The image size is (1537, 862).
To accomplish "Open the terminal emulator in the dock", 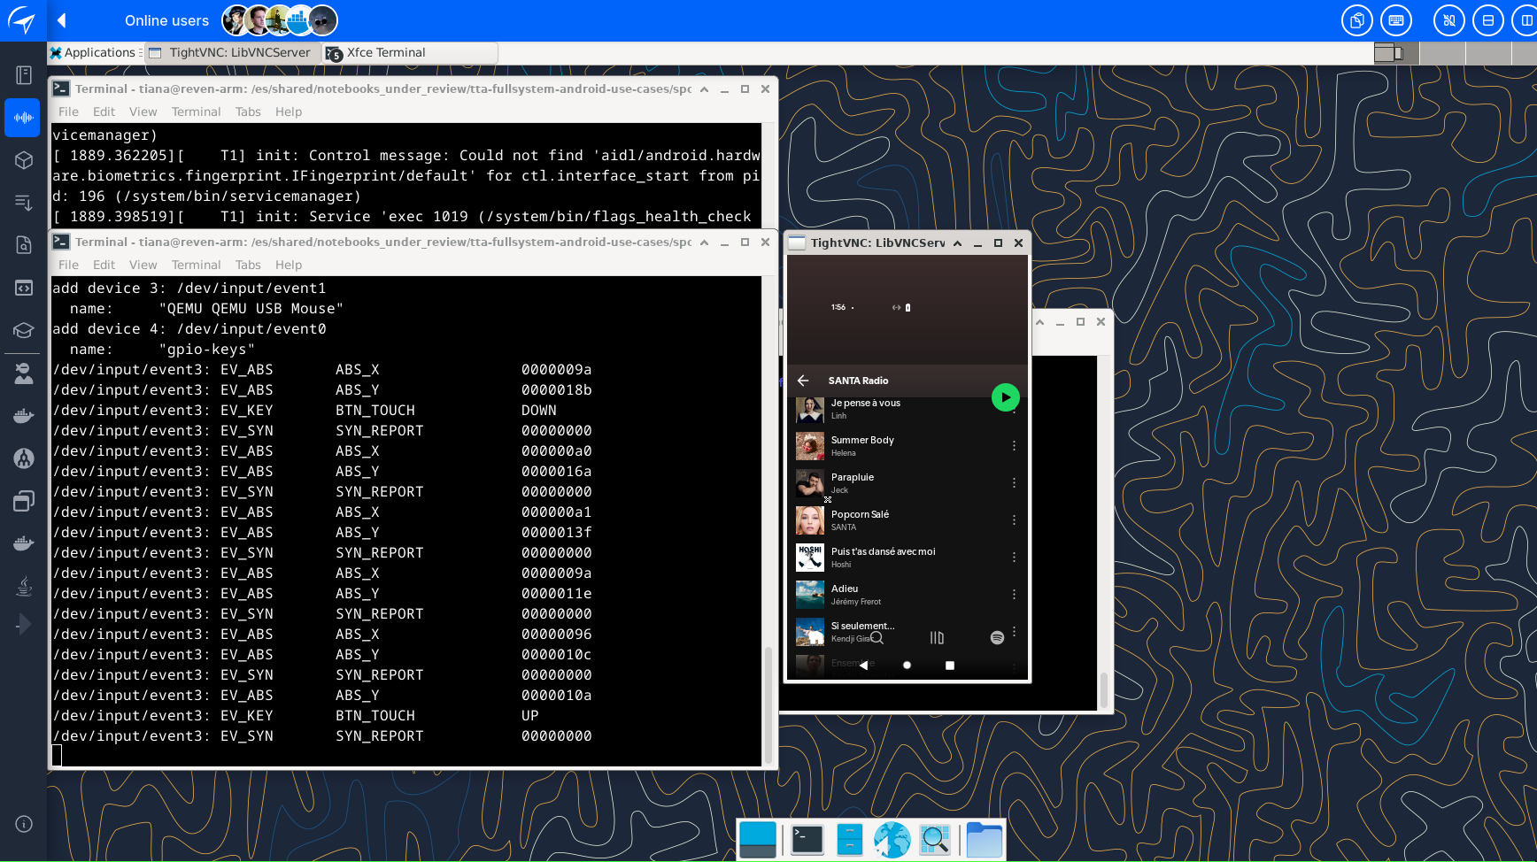I will click(807, 839).
